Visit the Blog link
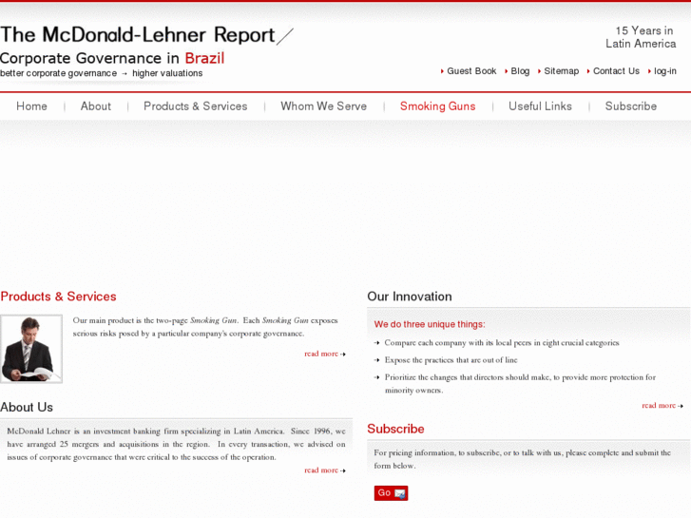Image resolution: width=691 pixels, height=518 pixels. pyautogui.click(x=520, y=71)
